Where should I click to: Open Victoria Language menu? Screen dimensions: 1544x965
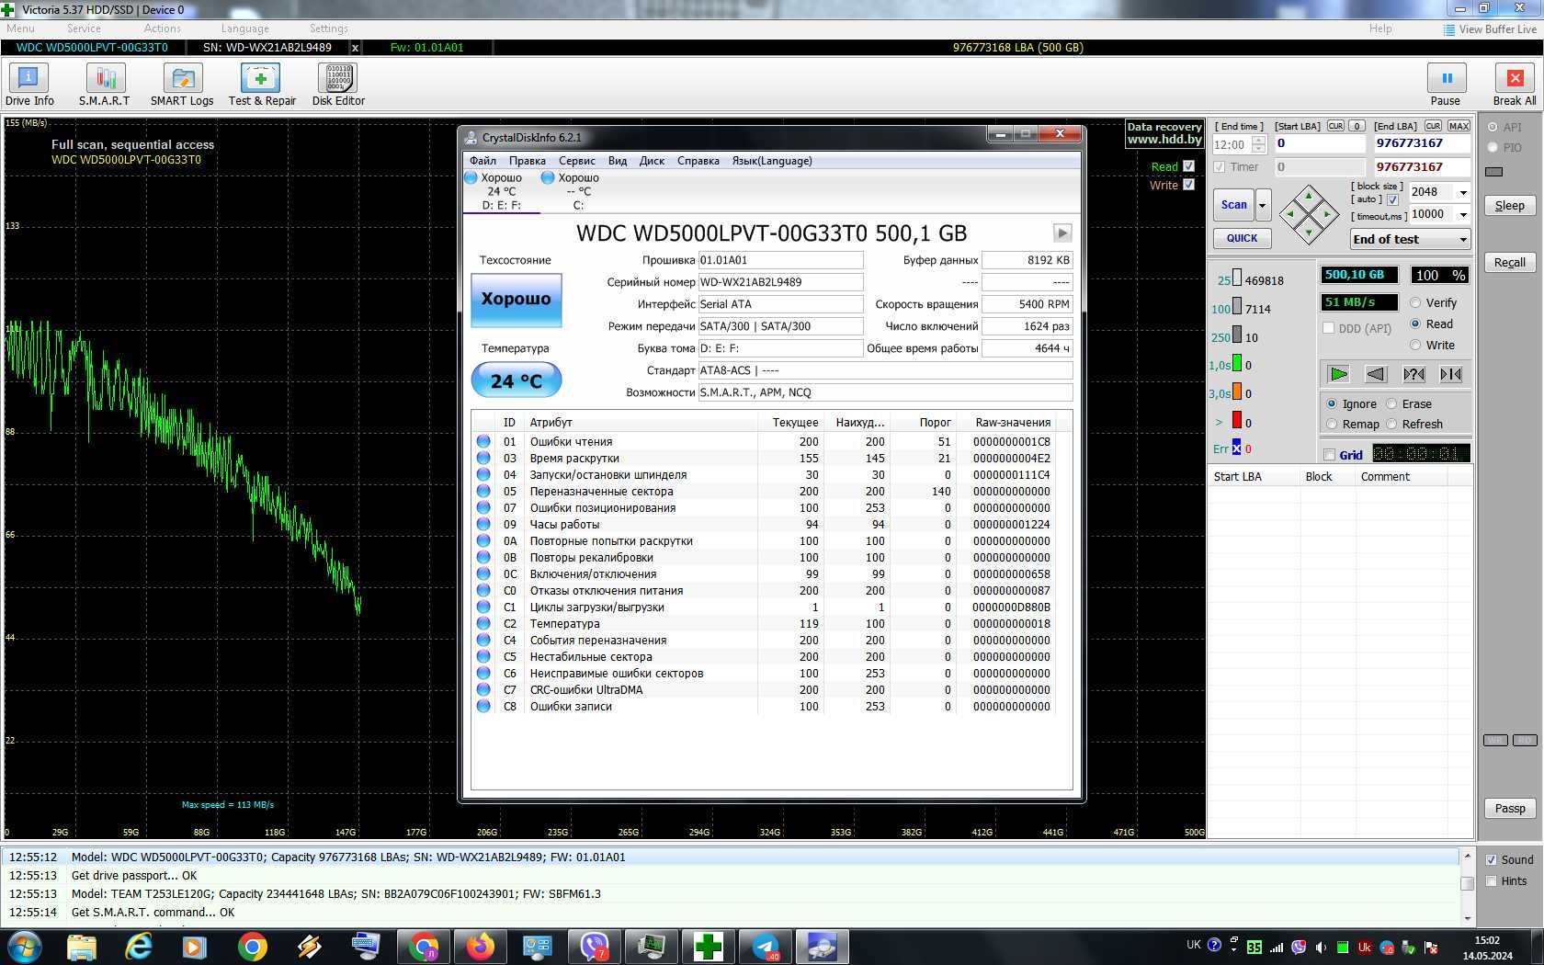[245, 28]
